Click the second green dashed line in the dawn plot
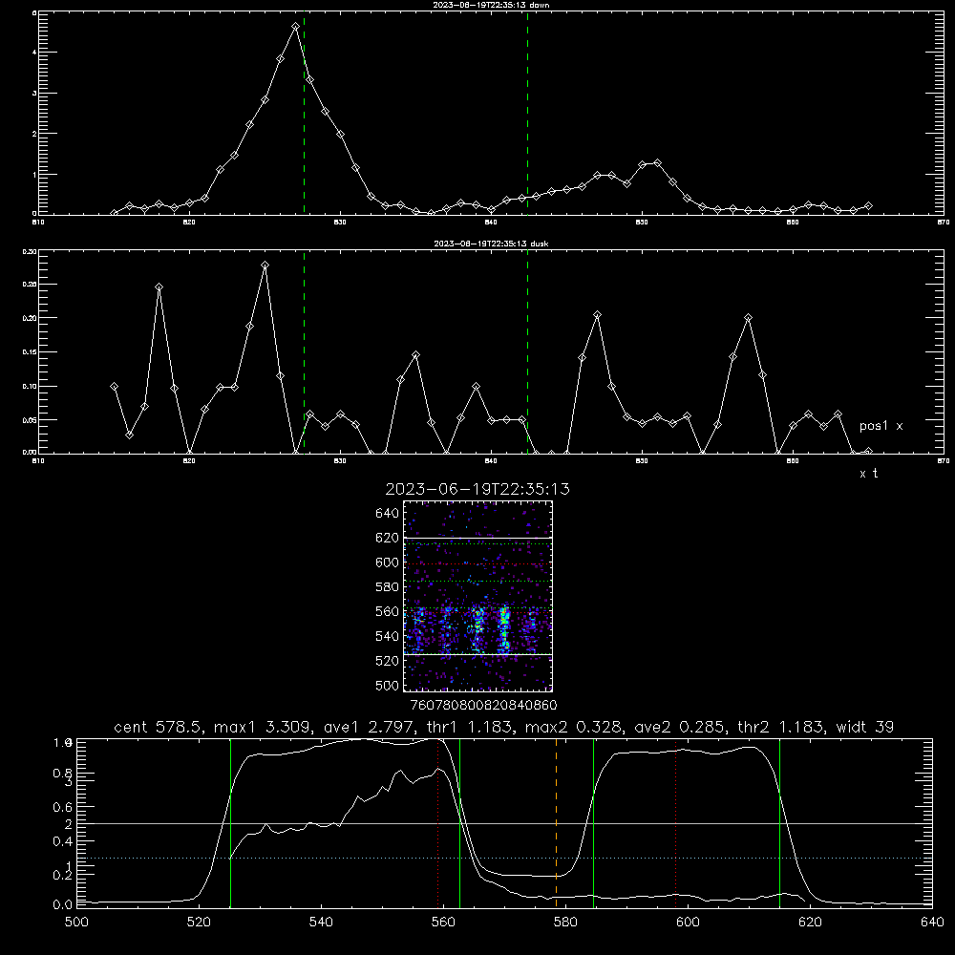This screenshot has width=955, height=955. click(527, 113)
